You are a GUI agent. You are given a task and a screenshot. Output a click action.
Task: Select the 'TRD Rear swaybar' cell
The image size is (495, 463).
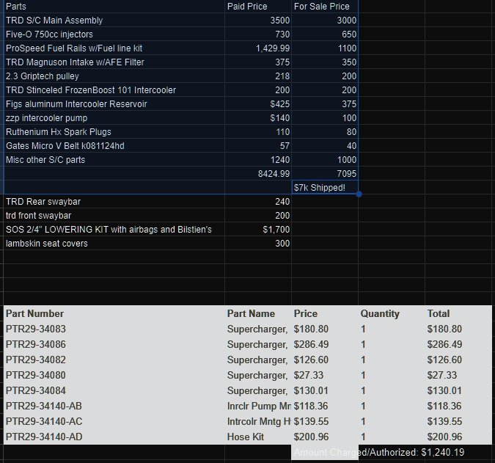click(114, 201)
